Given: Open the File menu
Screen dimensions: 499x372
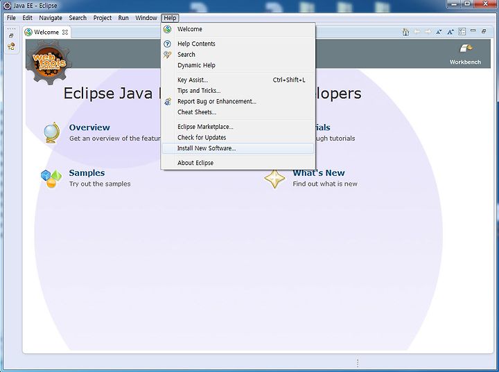Looking at the screenshot, I should (x=11, y=18).
